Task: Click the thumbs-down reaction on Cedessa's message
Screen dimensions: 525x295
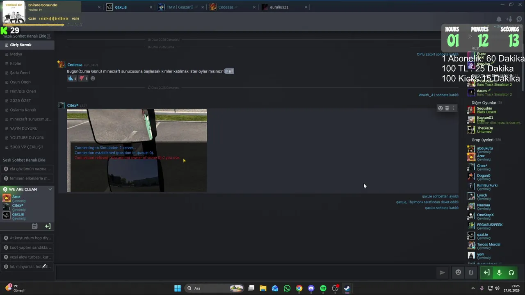Action: (83, 78)
